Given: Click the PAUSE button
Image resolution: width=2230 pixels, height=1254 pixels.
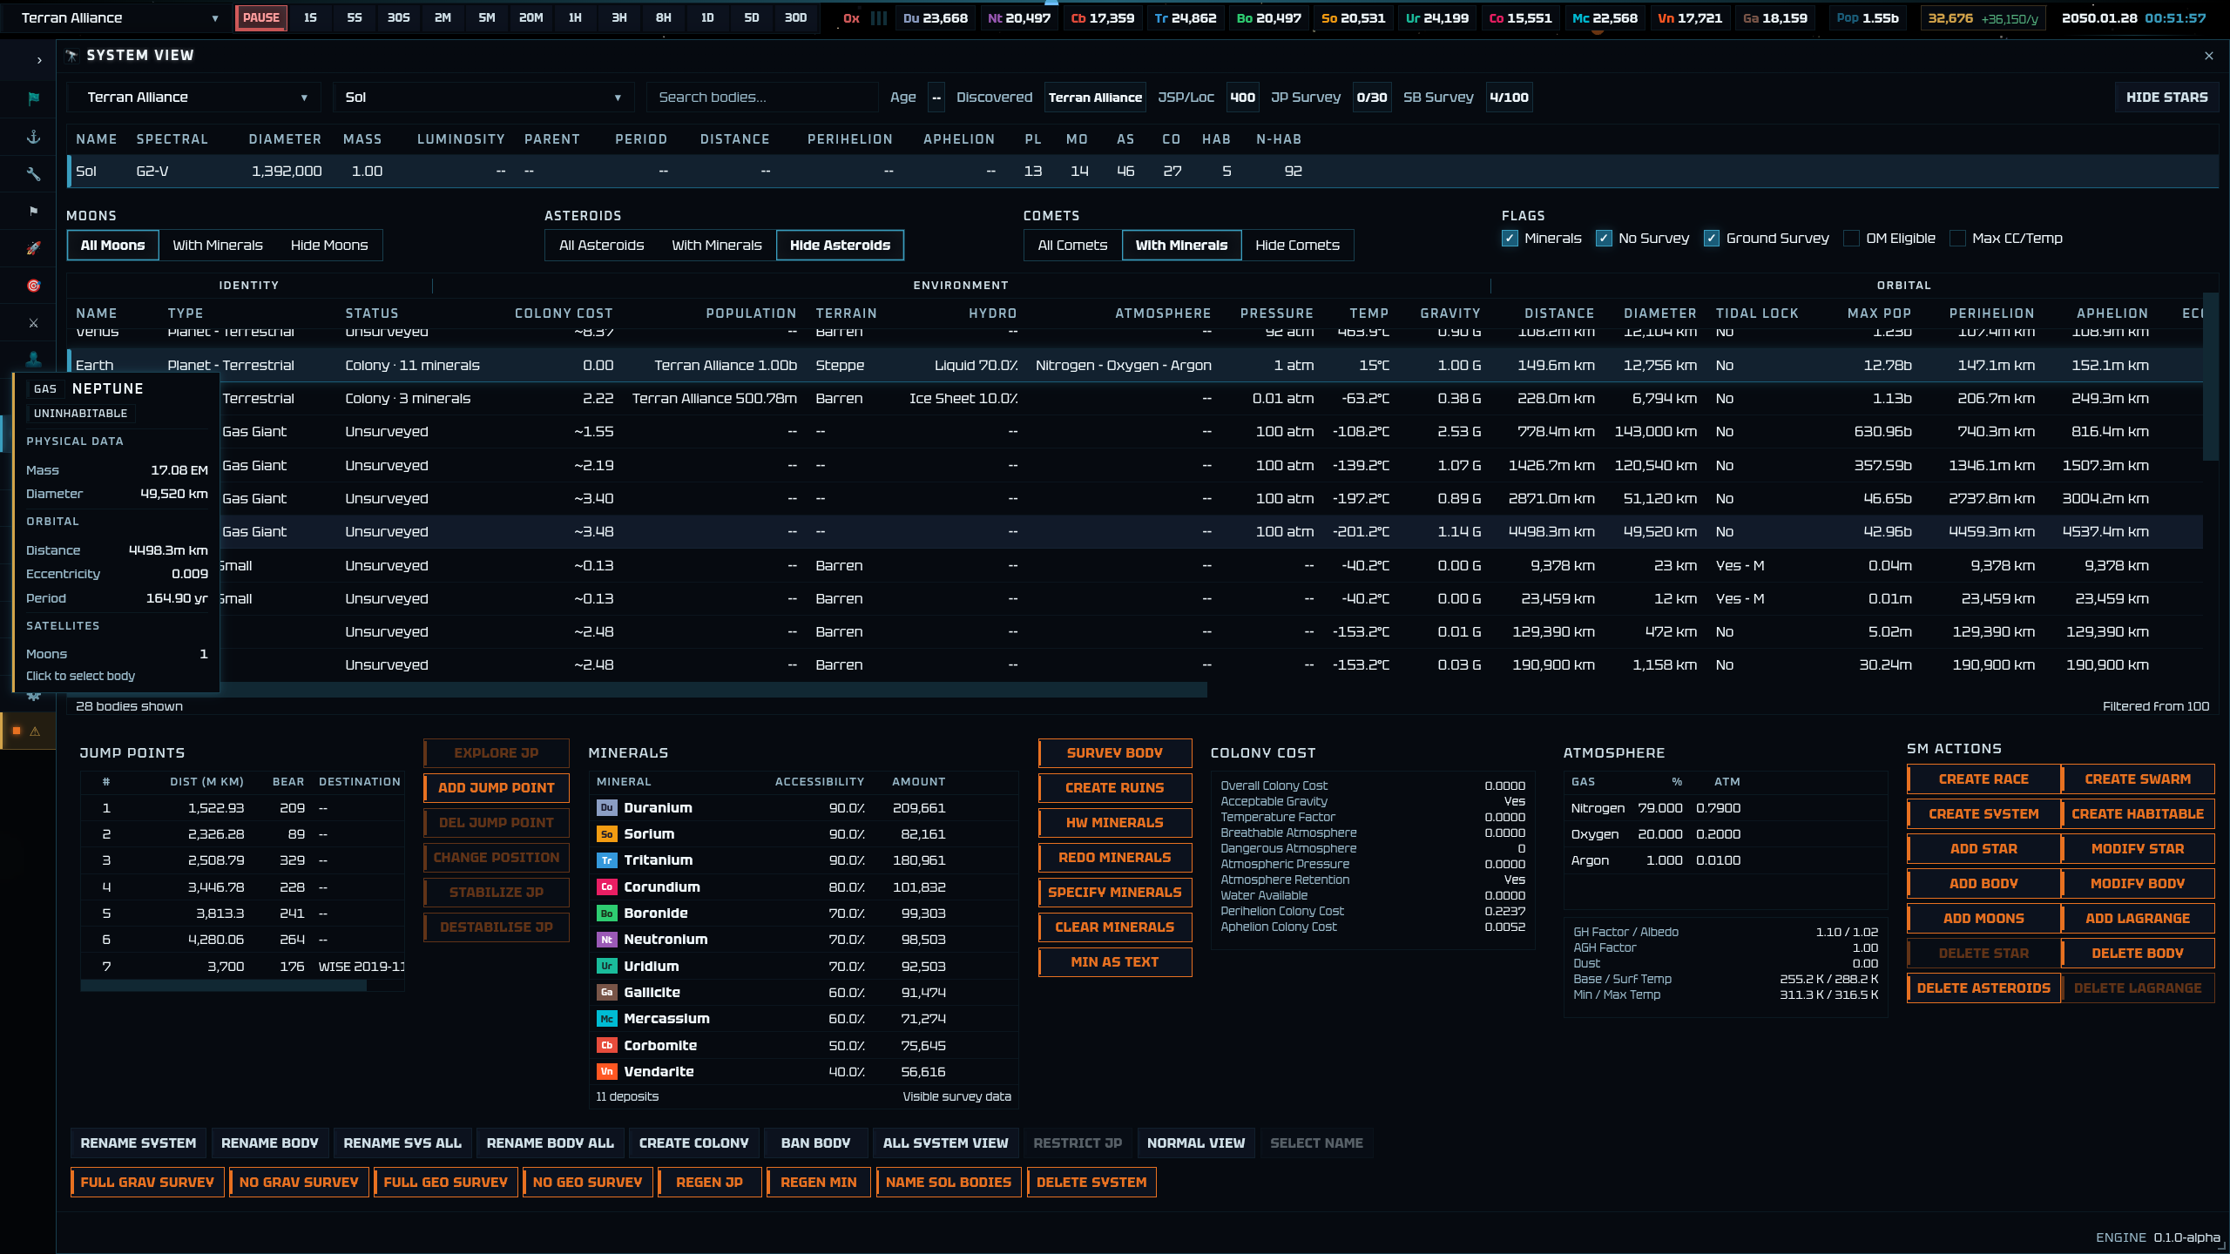Looking at the screenshot, I should (x=261, y=18).
